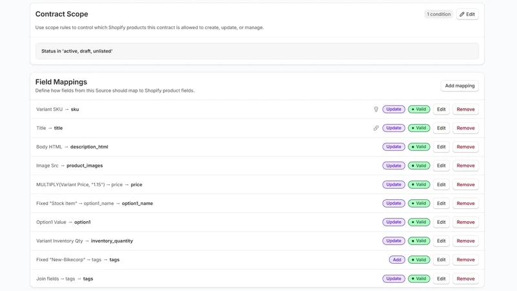Edit the Option1 Value mapping
The width and height of the screenshot is (517, 291).
(441, 222)
